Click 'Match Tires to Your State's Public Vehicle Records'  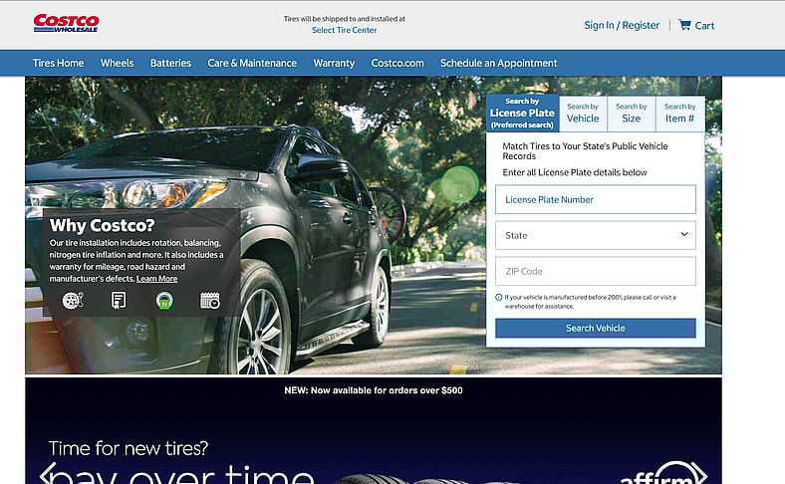point(585,151)
